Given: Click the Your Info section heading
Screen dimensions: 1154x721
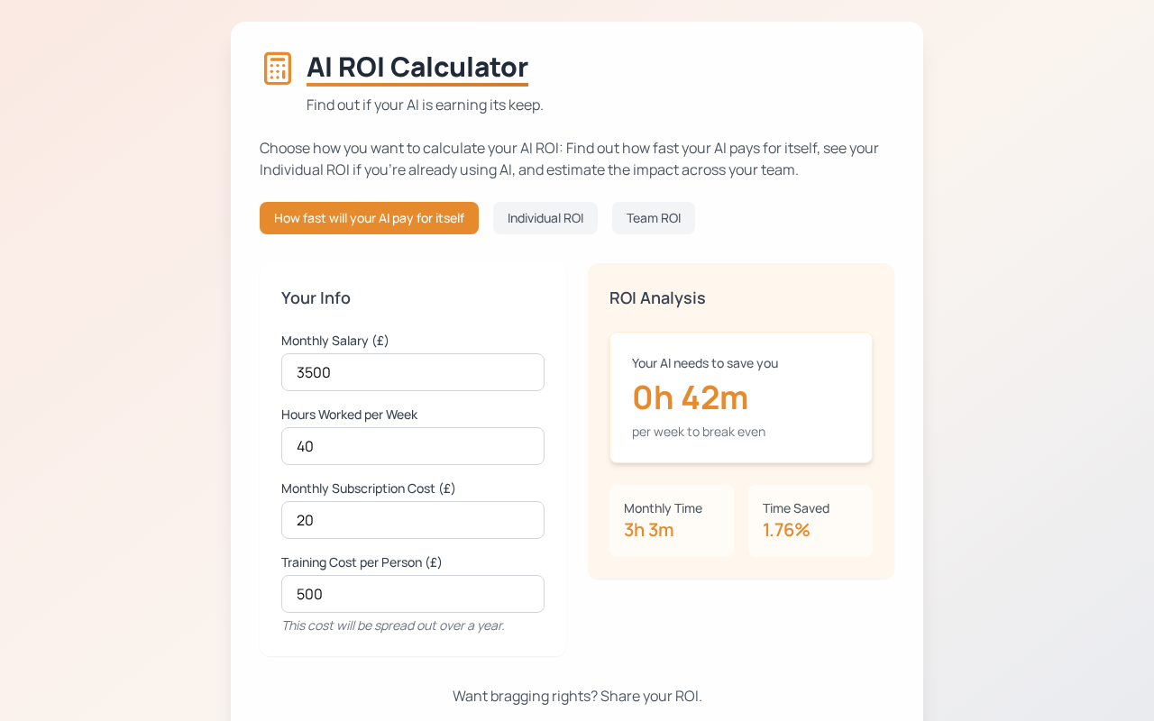Looking at the screenshot, I should tap(316, 297).
